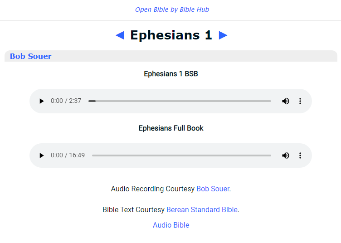
Task: Seek within Ephesians Full Book progress bar
Action: click(181, 156)
